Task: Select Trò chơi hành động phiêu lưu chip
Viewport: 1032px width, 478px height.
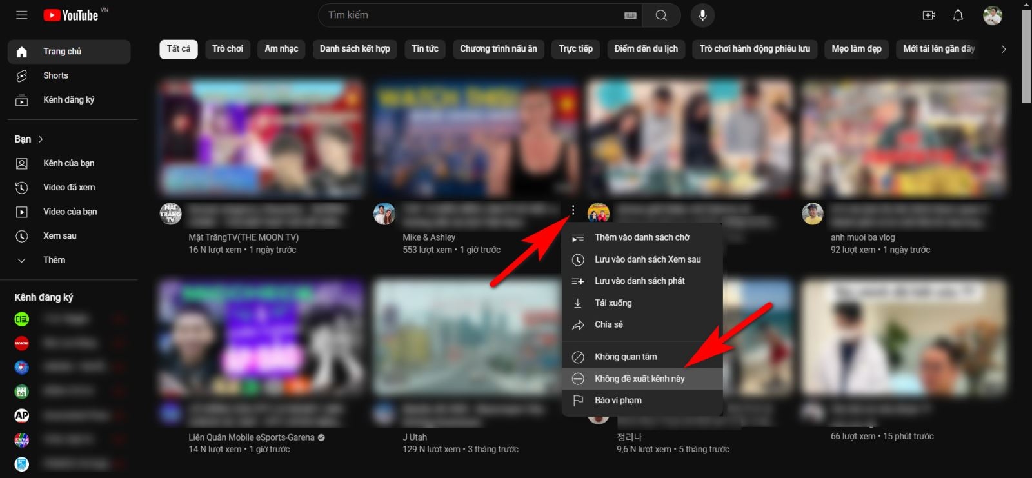Action: point(755,49)
